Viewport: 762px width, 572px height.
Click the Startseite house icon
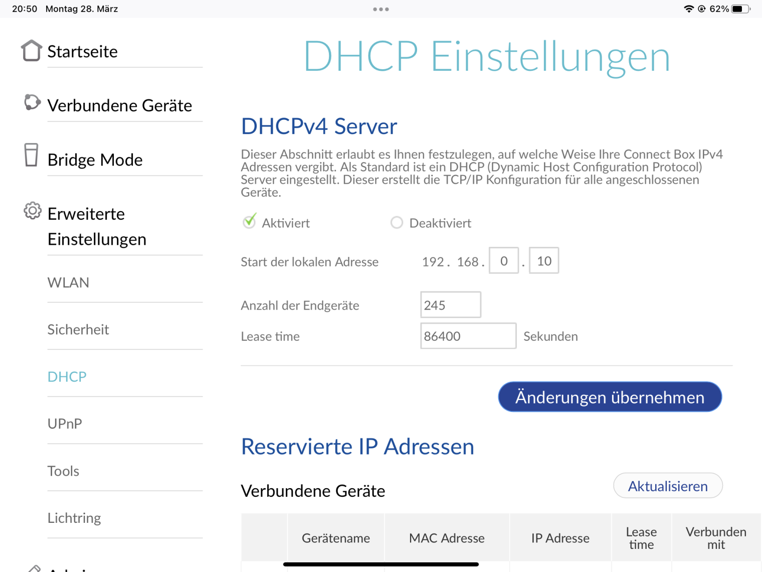(31, 51)
